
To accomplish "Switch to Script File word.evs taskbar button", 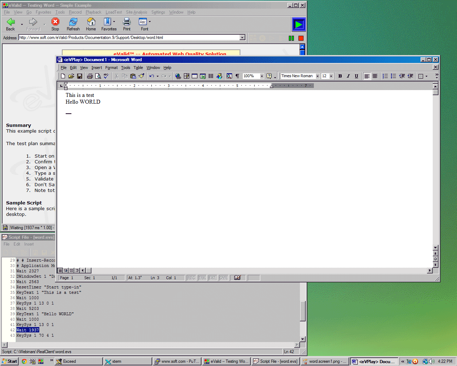I will point(275,361).
